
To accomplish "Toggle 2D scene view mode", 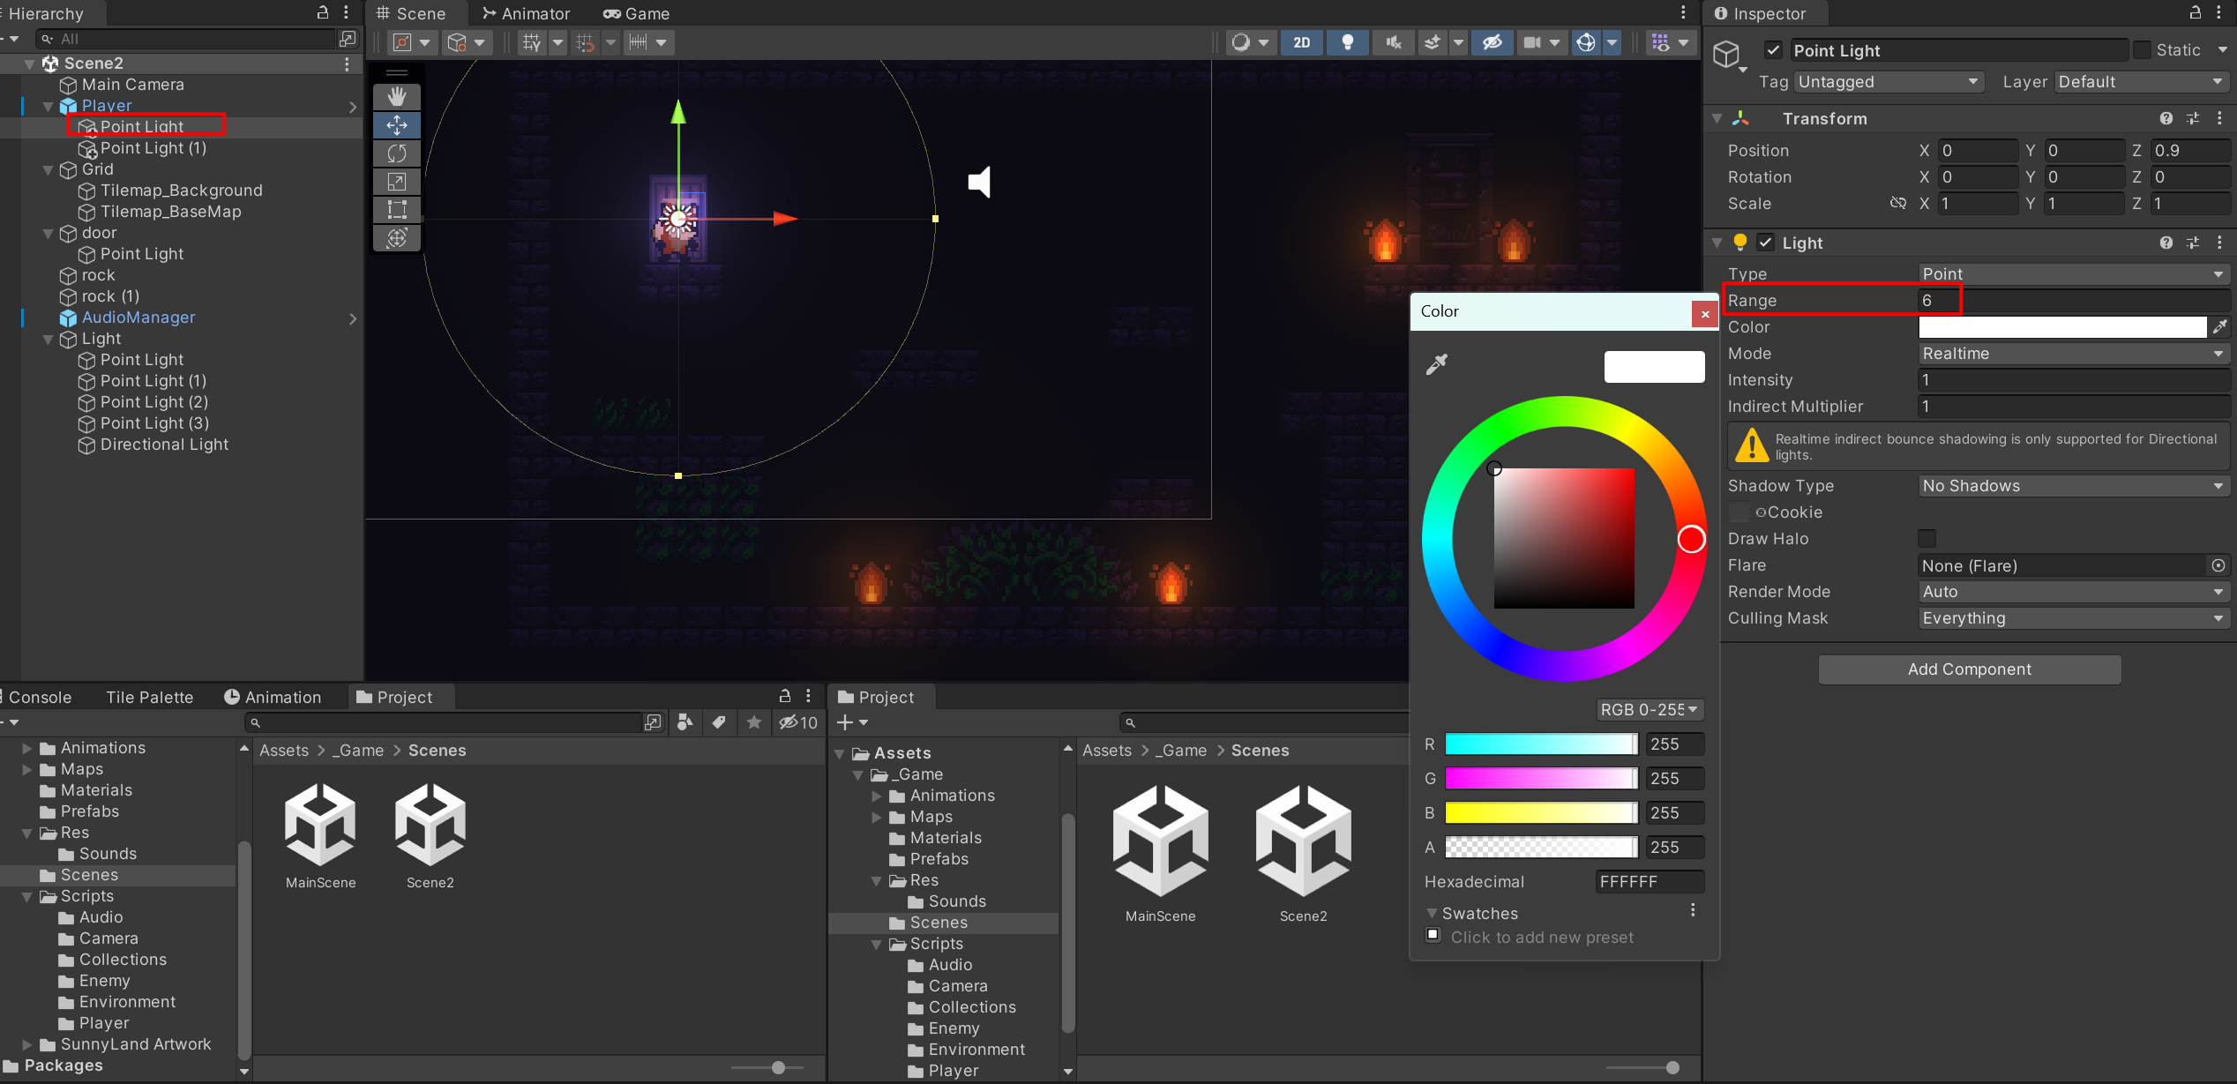I will click(1301, 42).
